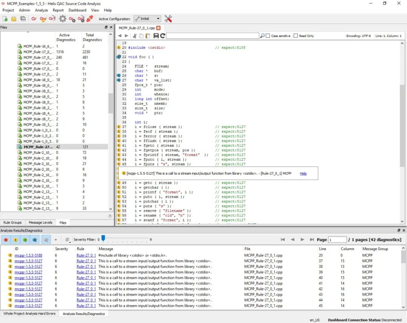The width and height of the screenshot is (407, 323).
Task: Go to first diagnostics page
Action: point(283,240)
